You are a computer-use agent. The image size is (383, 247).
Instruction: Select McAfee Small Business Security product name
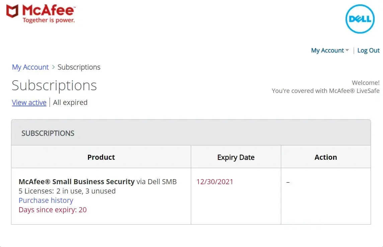(77, 182)
